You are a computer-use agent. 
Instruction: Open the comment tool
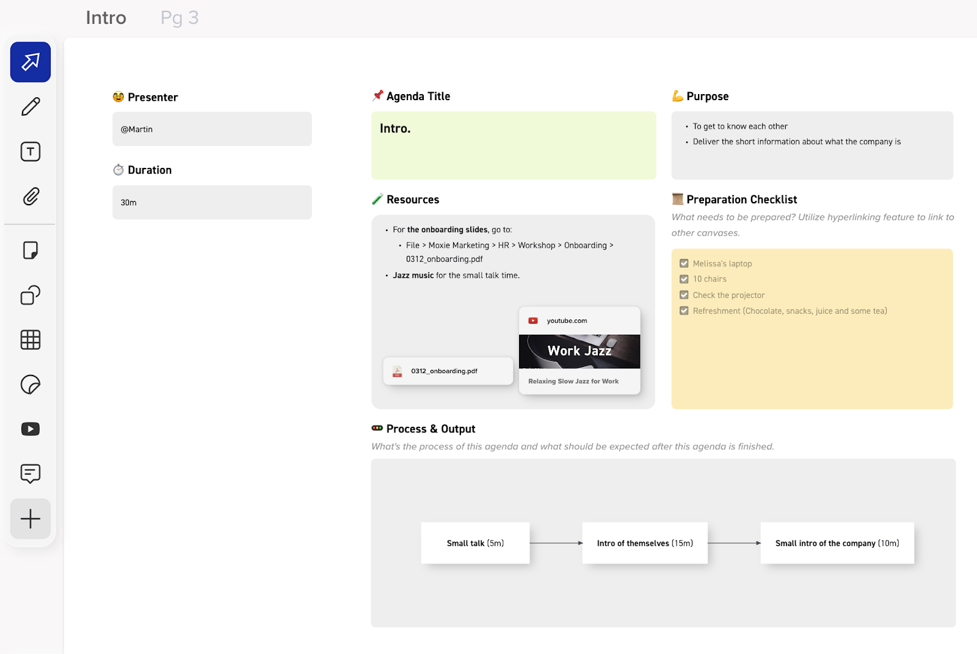pos(31,474)
